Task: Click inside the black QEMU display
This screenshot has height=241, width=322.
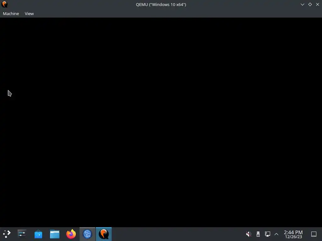Action: click(x=161, y=122)
